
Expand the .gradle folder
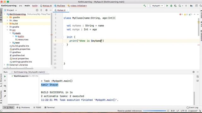7,17
